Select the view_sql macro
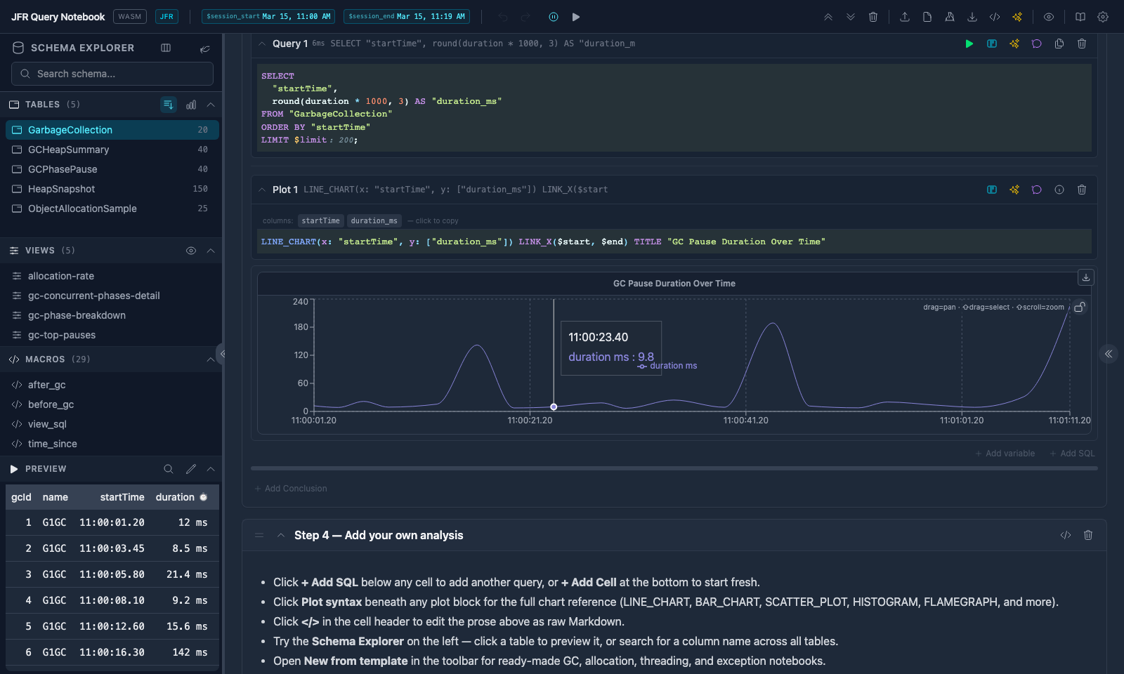The image size is (1124, 674). pos(112,424)
